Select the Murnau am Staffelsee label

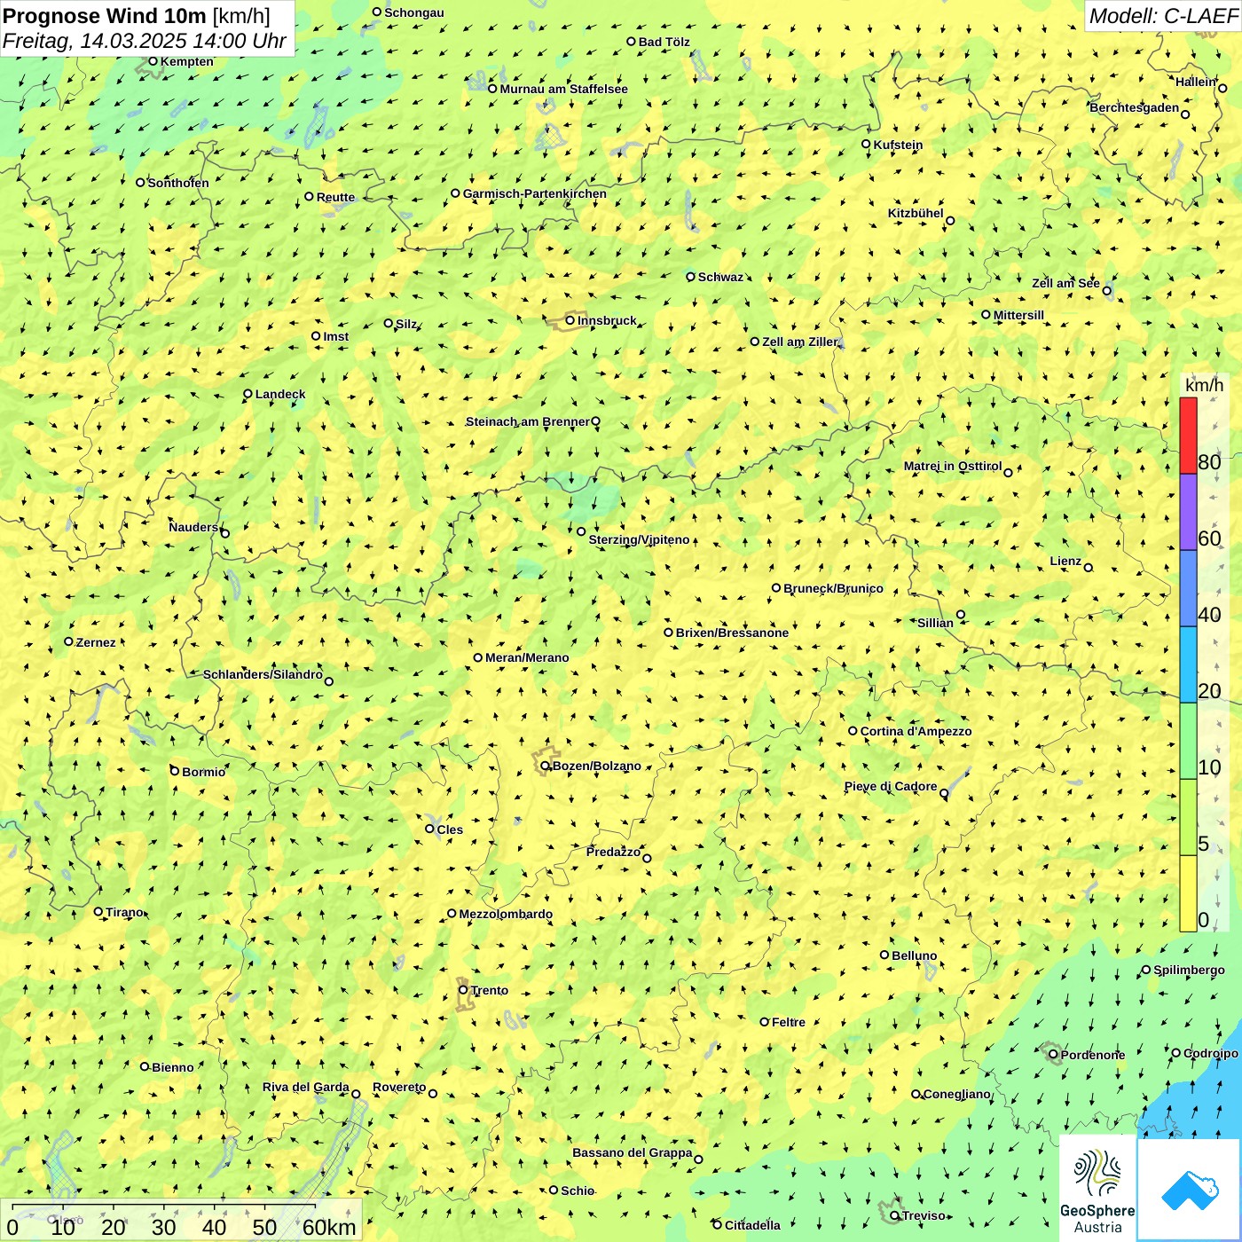click(563, 89)
